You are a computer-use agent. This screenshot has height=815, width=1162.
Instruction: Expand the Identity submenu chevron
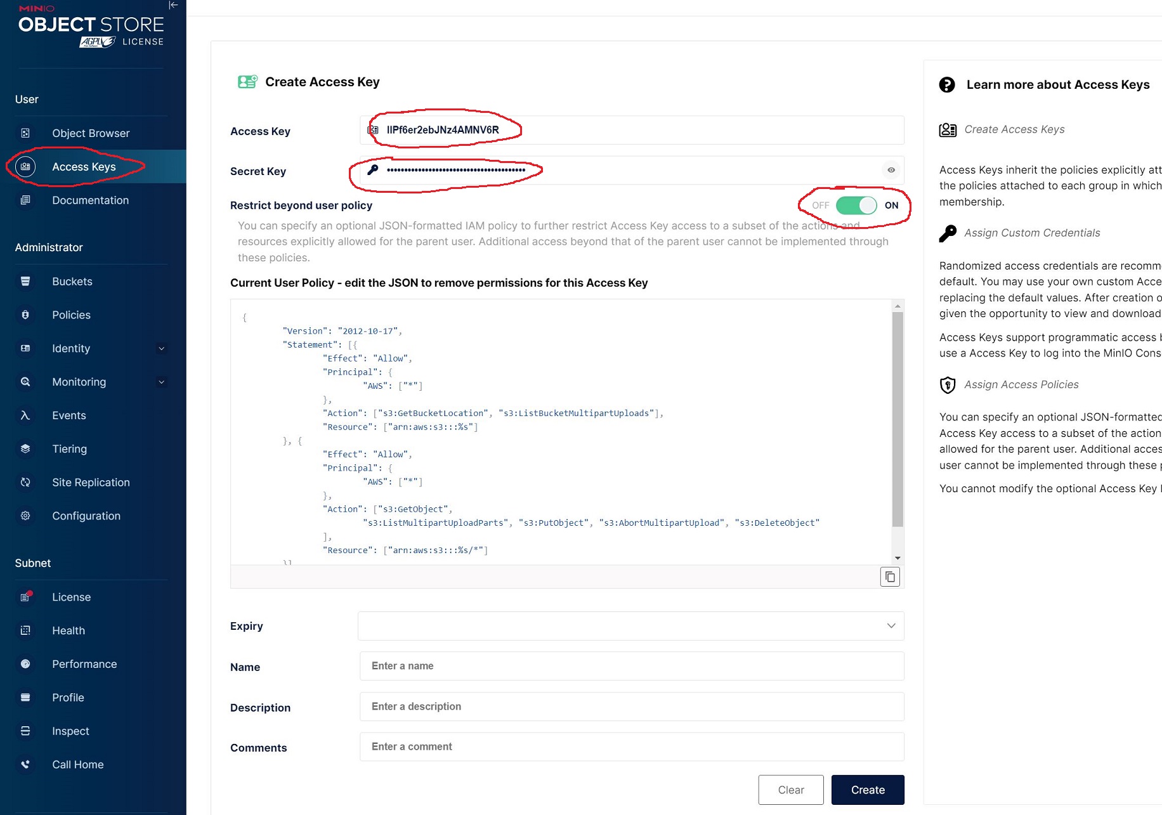click(161, 349)
